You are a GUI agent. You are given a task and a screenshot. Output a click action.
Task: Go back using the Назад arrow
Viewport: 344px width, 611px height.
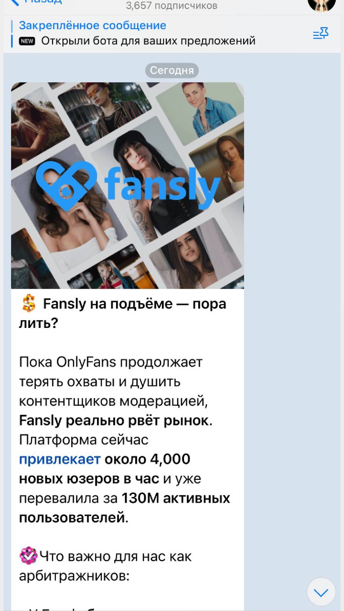tap(36, 1)
